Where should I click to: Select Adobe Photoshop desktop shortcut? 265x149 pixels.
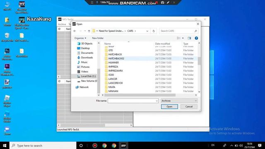[x=7, y=54]
